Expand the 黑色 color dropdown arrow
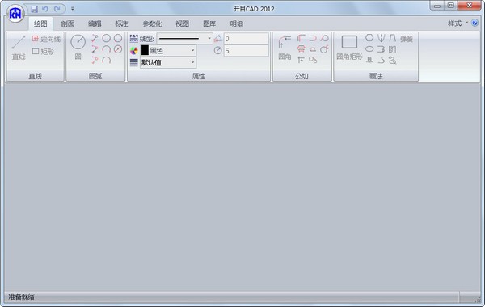485x307 pixels. click(192, 50)
